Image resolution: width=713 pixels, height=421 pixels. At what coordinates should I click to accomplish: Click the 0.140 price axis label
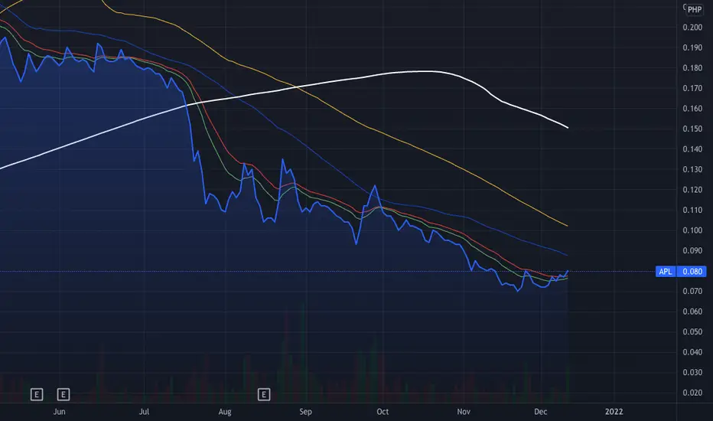pyautogui.click(x=692, y=148)
